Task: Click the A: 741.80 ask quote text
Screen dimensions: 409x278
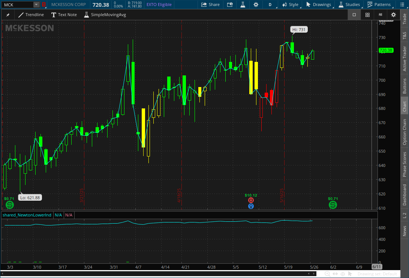Action: click(135, 6)
